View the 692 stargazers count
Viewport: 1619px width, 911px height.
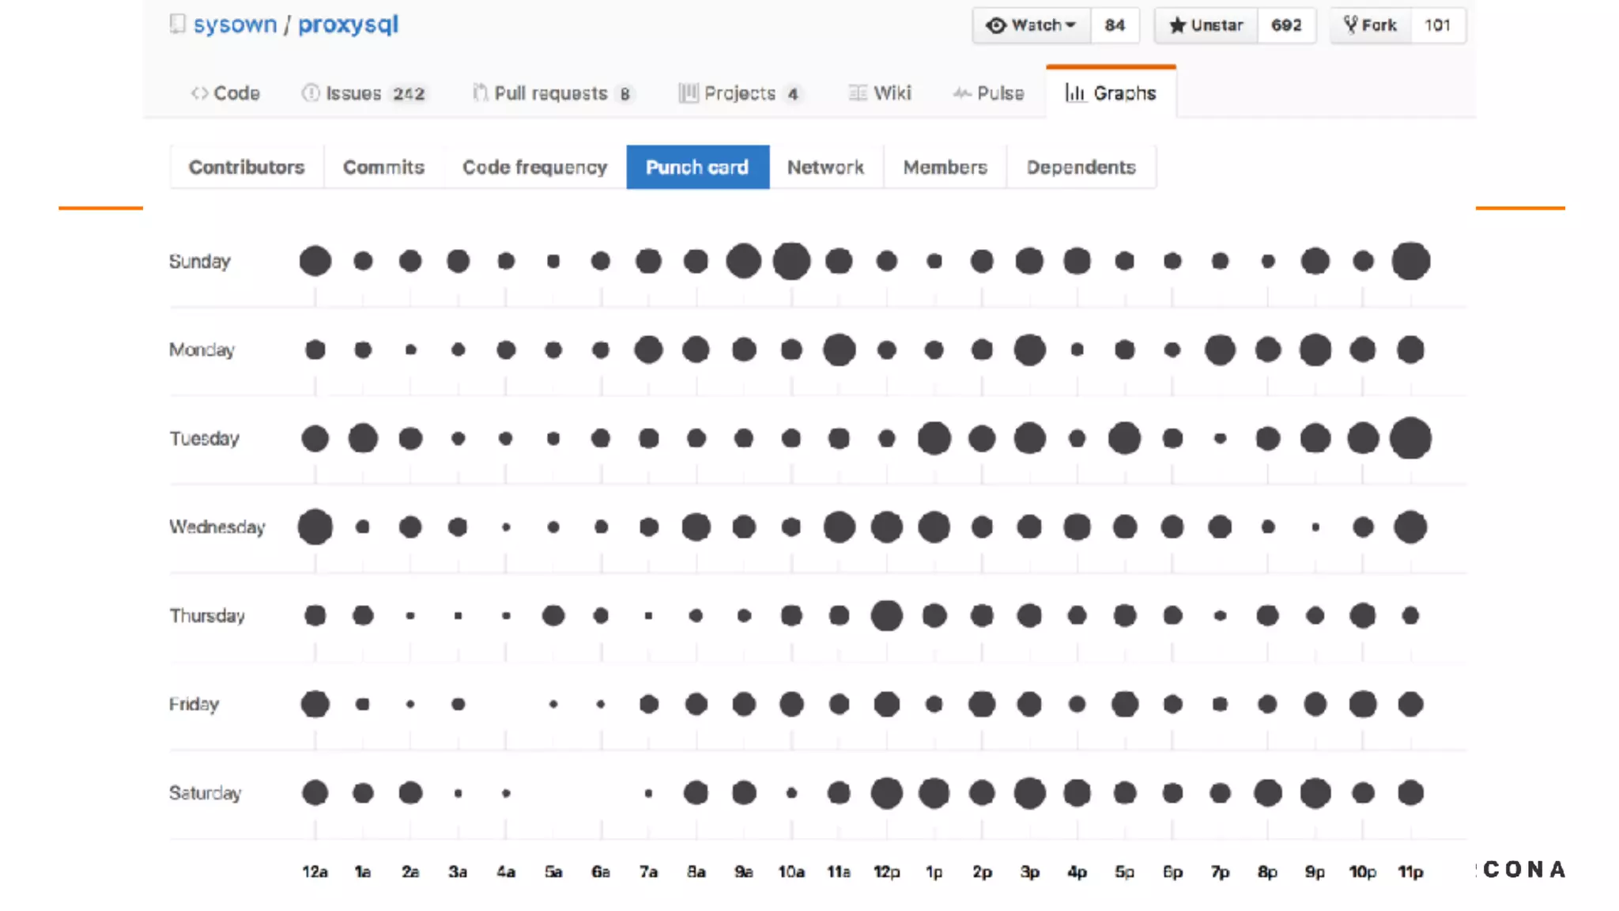(x=1286, y=25)
